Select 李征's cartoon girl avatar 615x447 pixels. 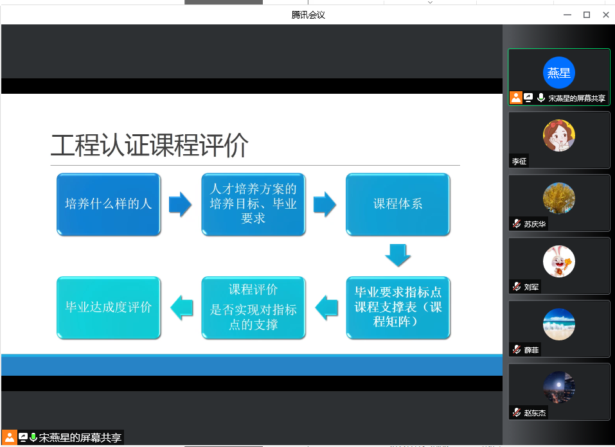[x=558, y=135]
